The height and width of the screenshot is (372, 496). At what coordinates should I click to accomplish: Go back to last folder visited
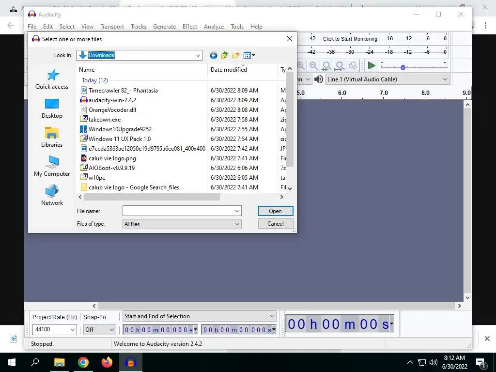pos(214,55)
